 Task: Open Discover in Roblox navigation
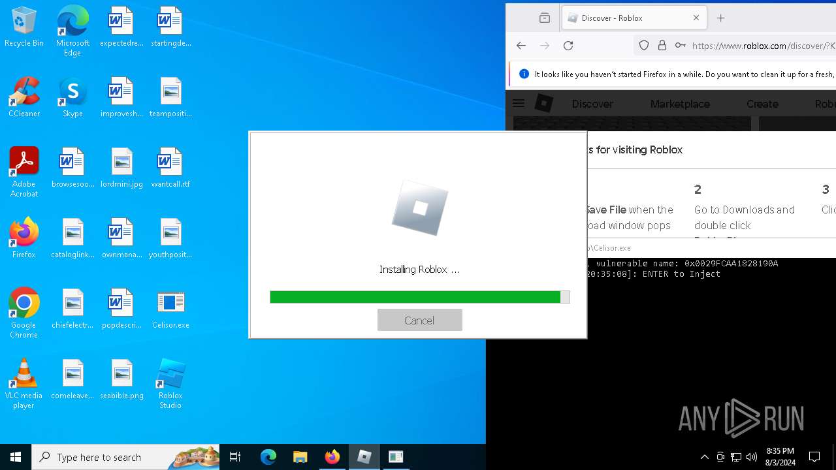click(592, 104)
